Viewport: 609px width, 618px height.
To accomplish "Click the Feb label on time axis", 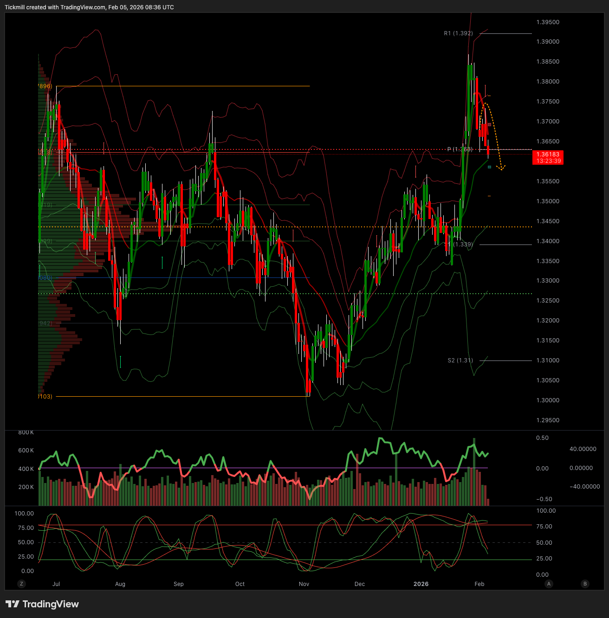I will pos(479,584).
